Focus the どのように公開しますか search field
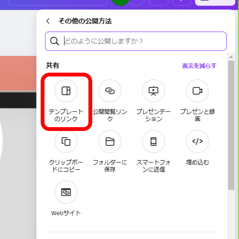This screenshot has width=239, height=239. coord(136,41)
